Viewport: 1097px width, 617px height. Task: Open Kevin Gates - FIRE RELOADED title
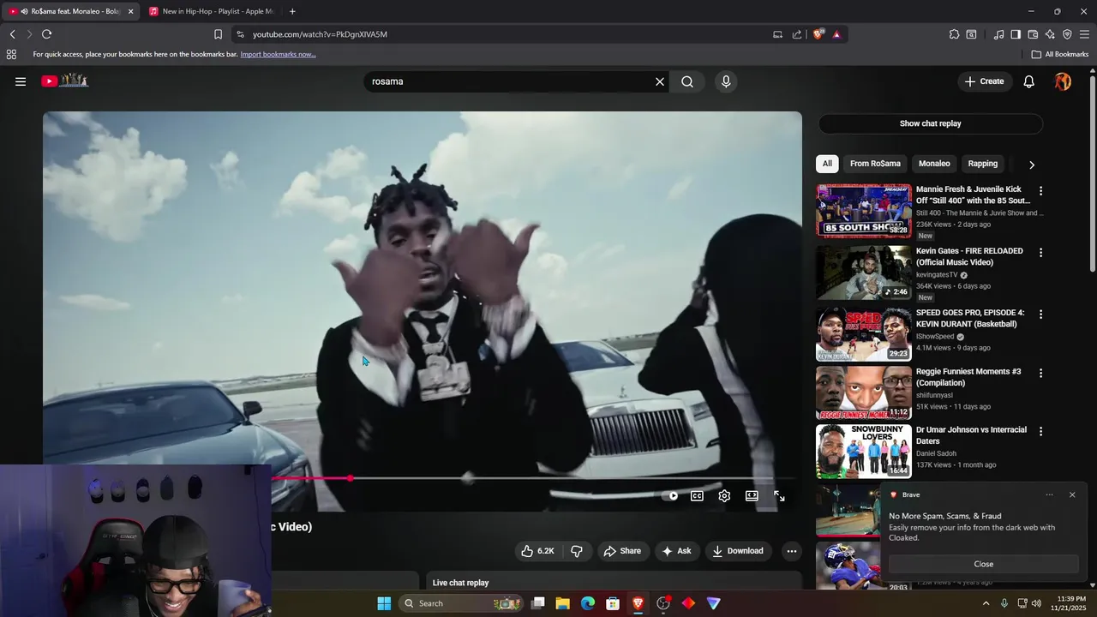pyautogui.click(x=969, y=256)
